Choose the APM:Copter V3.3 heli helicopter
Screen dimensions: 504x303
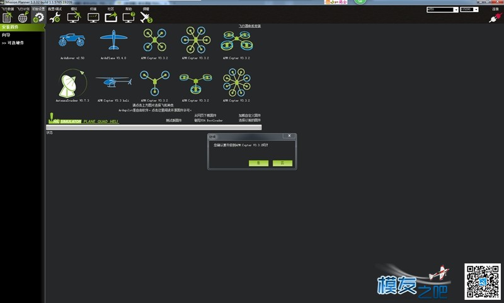113,82
